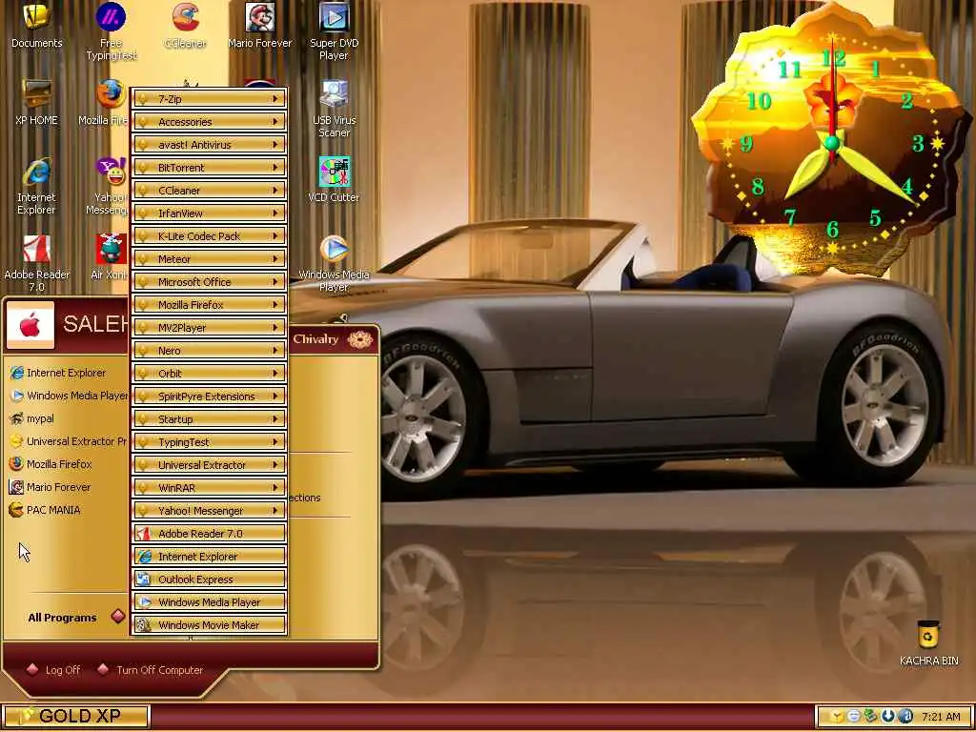Launch CCleaner from the desktop
Screen dimensions: 976x732
185,26
